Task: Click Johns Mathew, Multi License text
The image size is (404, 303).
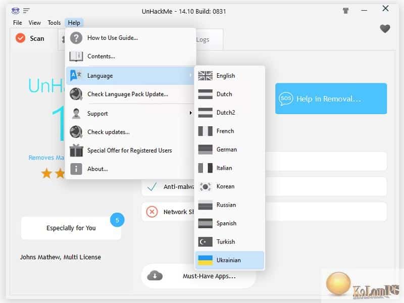Action: pyautogui.click(x=61, y=257)
